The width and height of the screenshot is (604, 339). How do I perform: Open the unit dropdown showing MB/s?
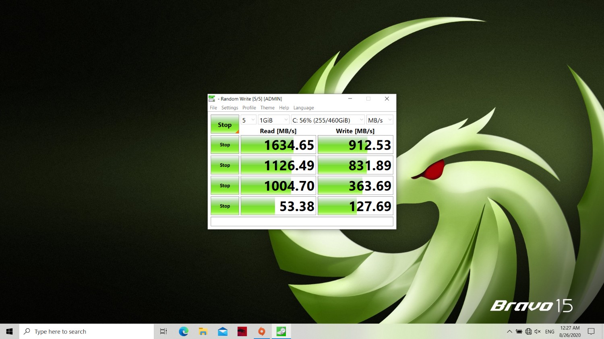380,120
